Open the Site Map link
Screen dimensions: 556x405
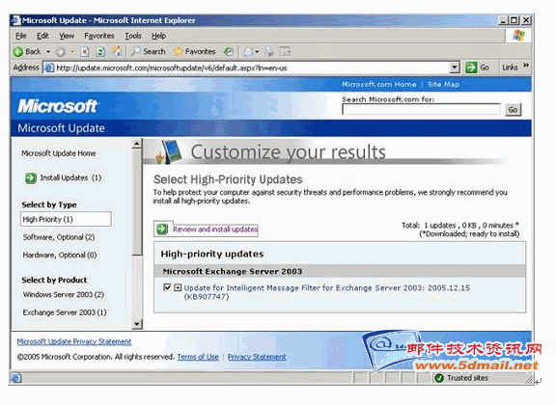tap(443, 84)
